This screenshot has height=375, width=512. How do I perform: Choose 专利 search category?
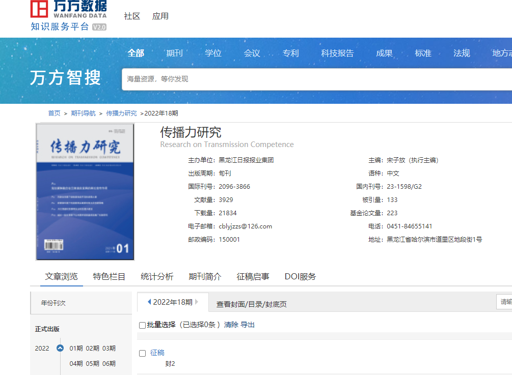[290, 53]
